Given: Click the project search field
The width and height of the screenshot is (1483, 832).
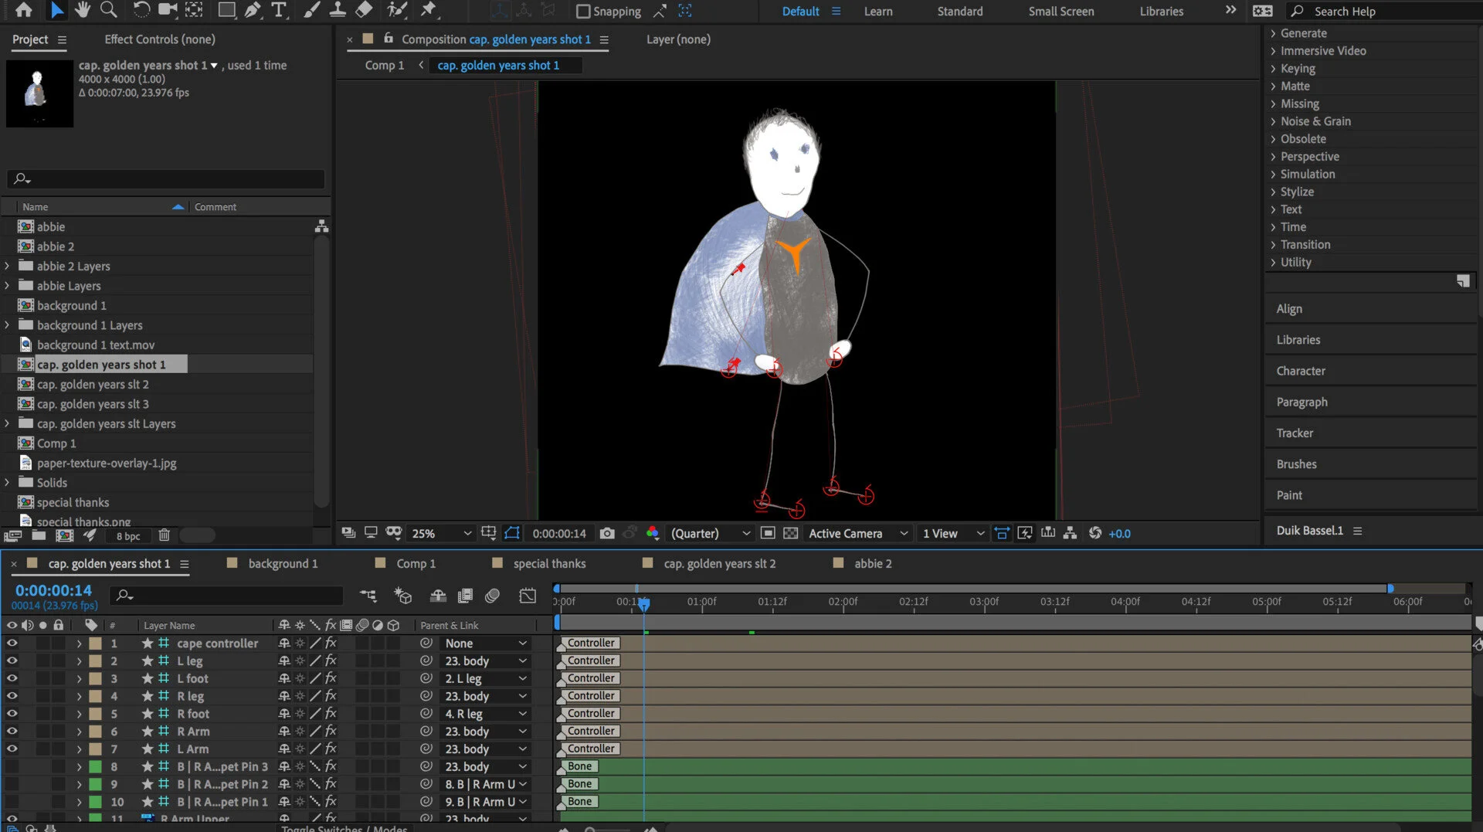Looking at the screenshot, I should [x=166, y=178].
